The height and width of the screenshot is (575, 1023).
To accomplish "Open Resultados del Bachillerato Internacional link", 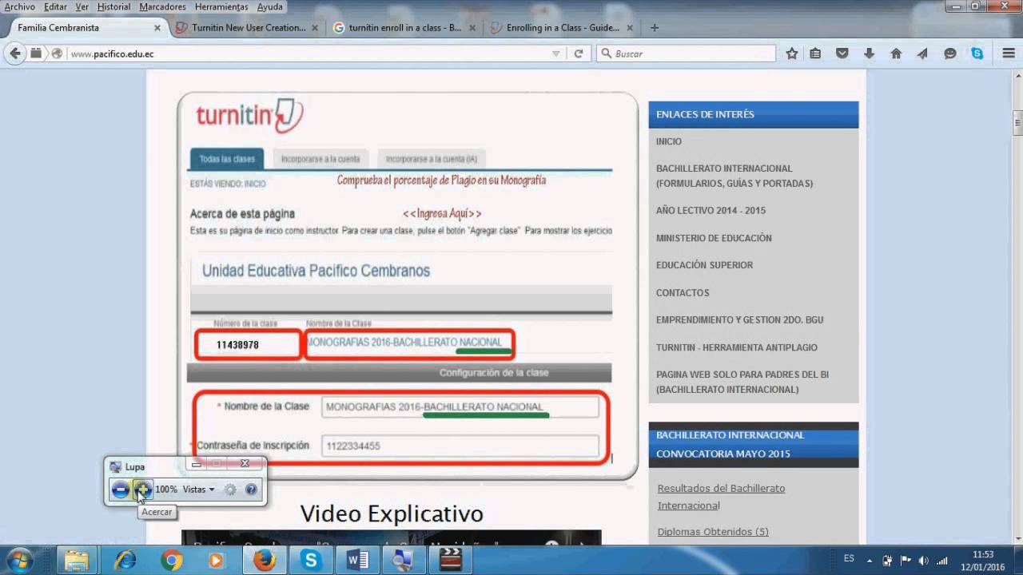I will 721,497.
